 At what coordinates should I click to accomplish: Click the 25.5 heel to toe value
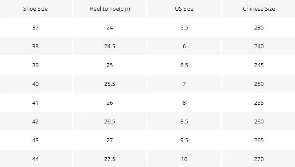[110, 84]
